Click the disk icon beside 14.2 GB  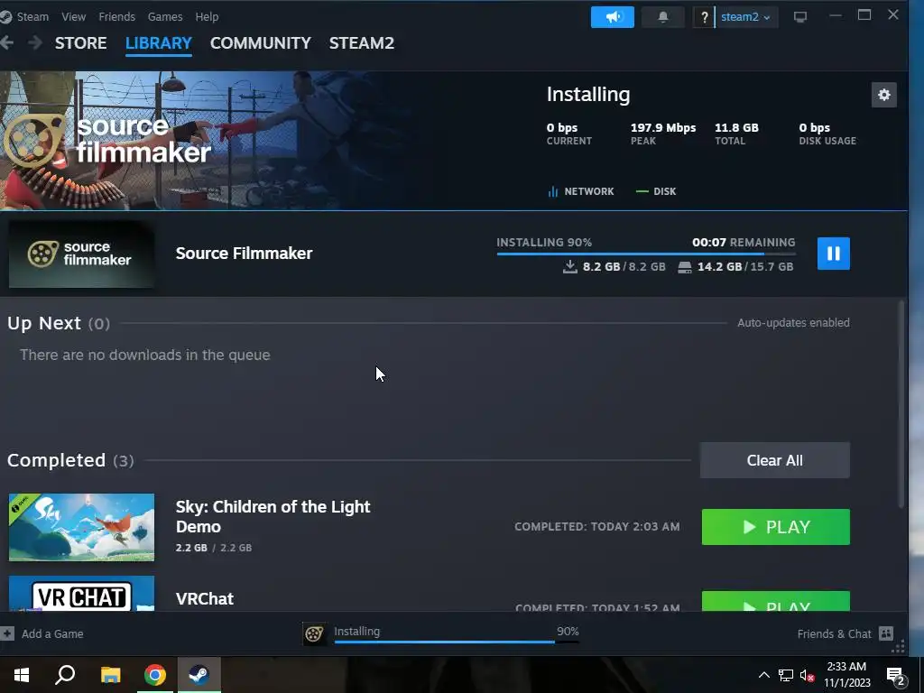[685, 267]
